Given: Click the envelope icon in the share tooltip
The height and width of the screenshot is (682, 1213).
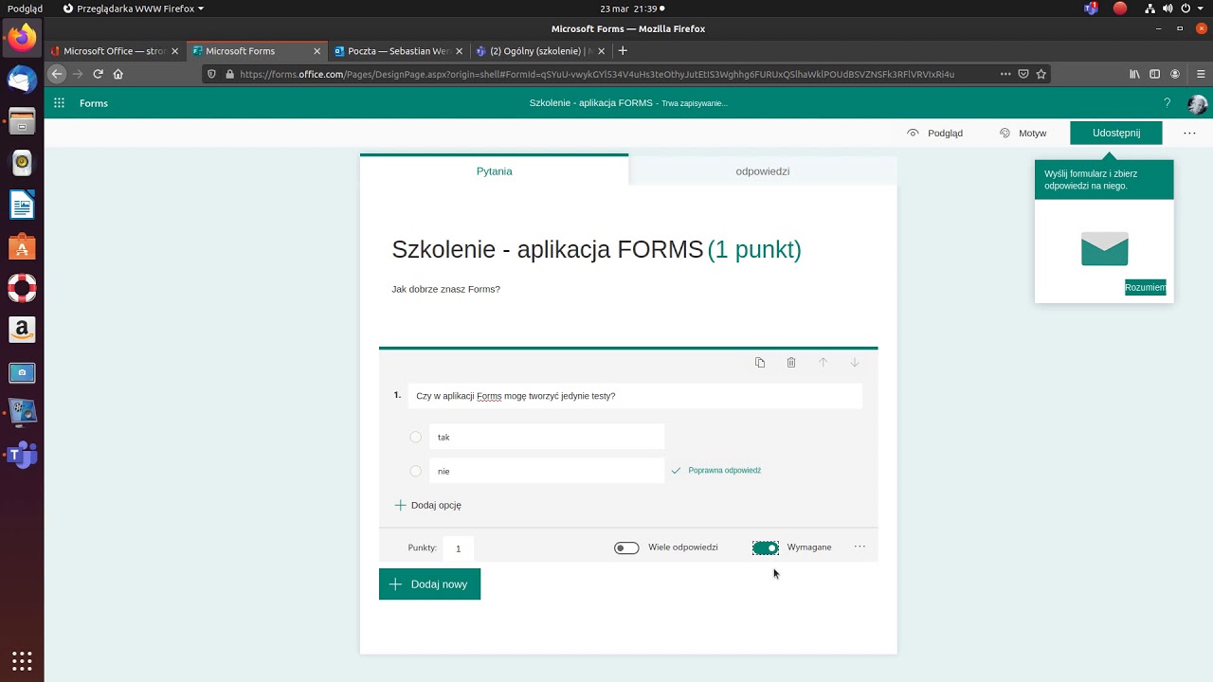Looking at the screenshot, I should 1104,249.
